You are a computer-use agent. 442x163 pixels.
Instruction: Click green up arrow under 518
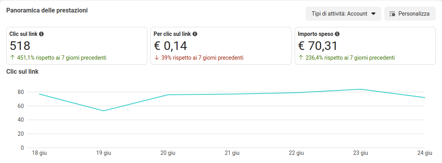12,58
